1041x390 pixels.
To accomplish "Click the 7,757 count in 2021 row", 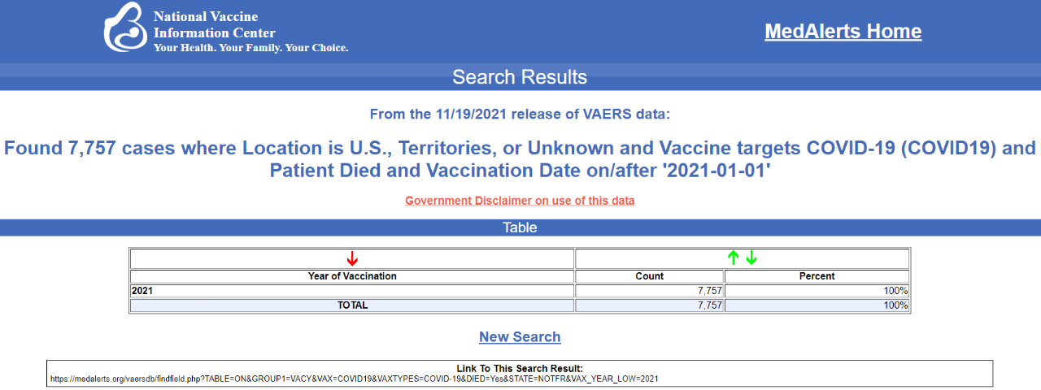I will click(709, 291).
